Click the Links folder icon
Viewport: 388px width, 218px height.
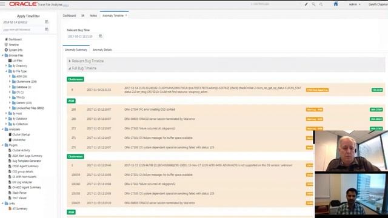pos(7,203)
